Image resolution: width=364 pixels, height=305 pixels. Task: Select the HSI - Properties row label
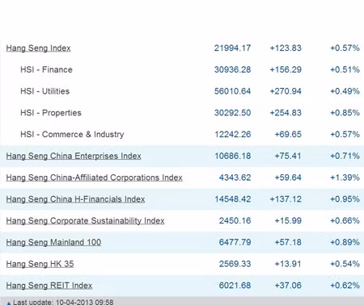click(x=51, y=113)
